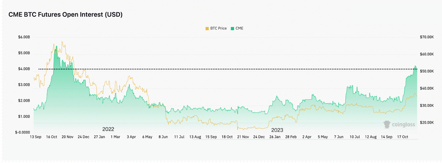The width and height of the screenshot is (442, 163).
Task: Click the '16 Oct' date label
Action: pyautogui.click(x=52, y=137)
